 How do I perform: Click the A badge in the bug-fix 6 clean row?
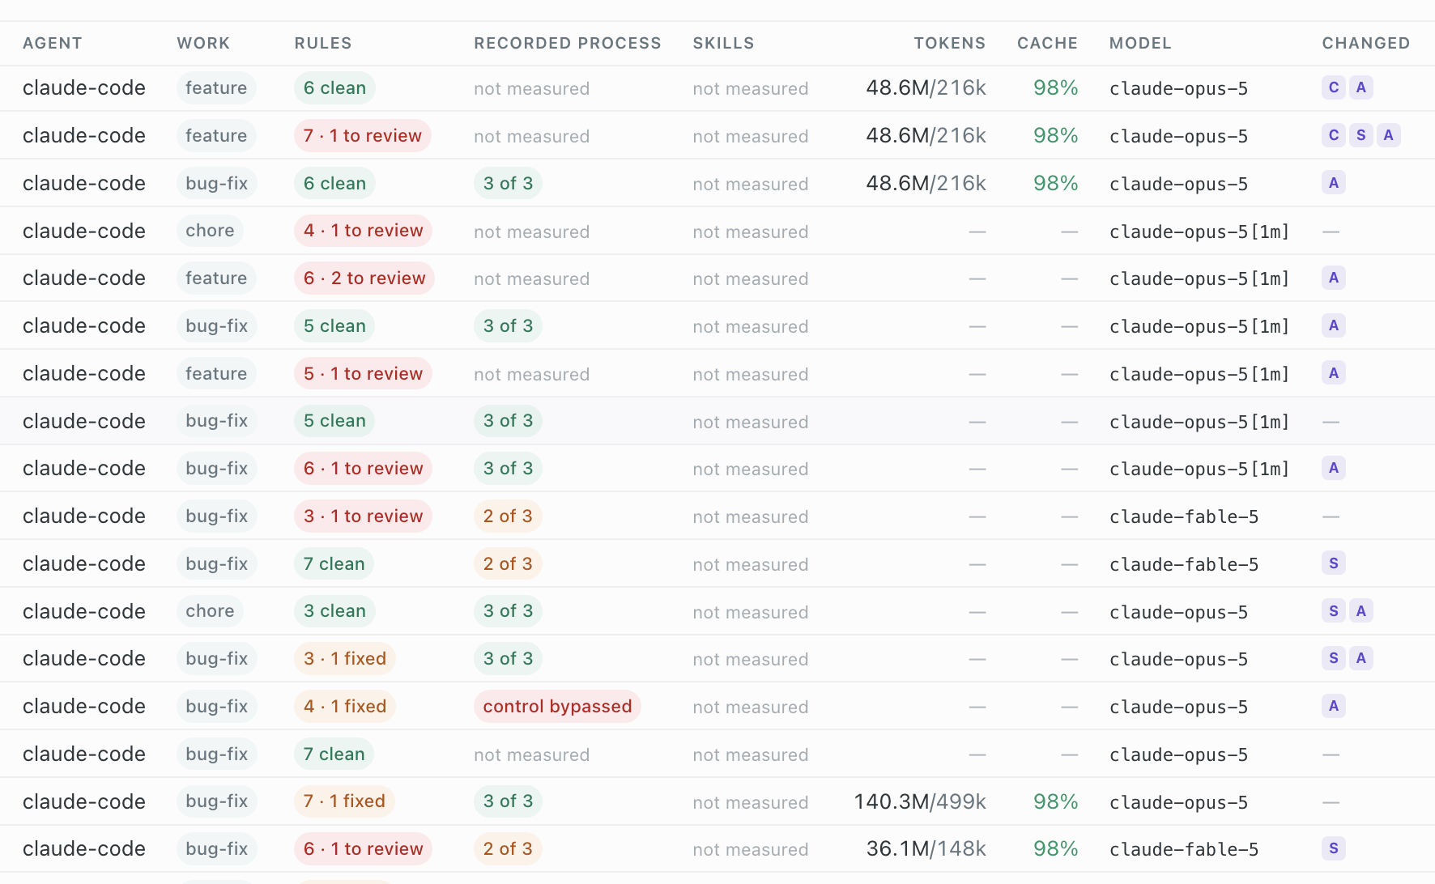[x=1334, y=183]
